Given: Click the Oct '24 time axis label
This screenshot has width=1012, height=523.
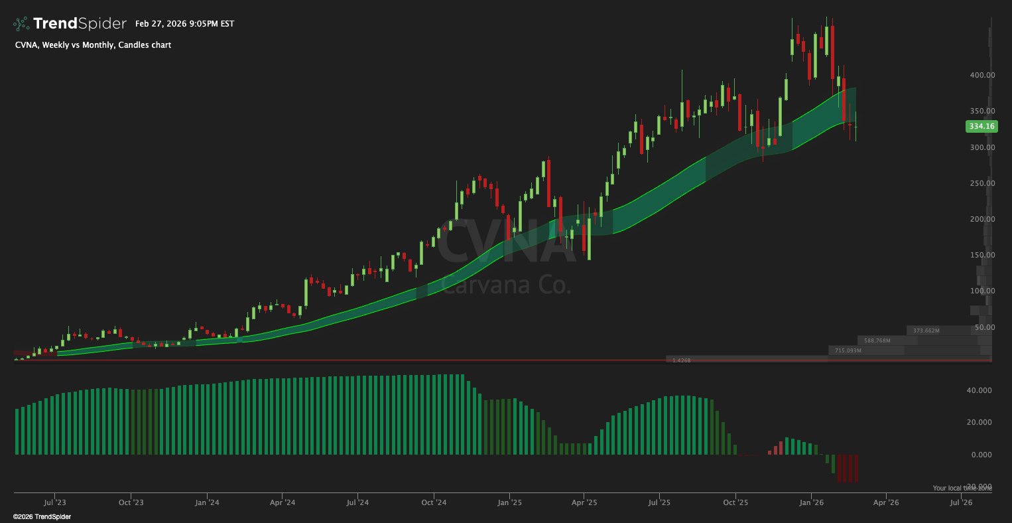Looking at the screenshot, I should click(x=433, y=503).
